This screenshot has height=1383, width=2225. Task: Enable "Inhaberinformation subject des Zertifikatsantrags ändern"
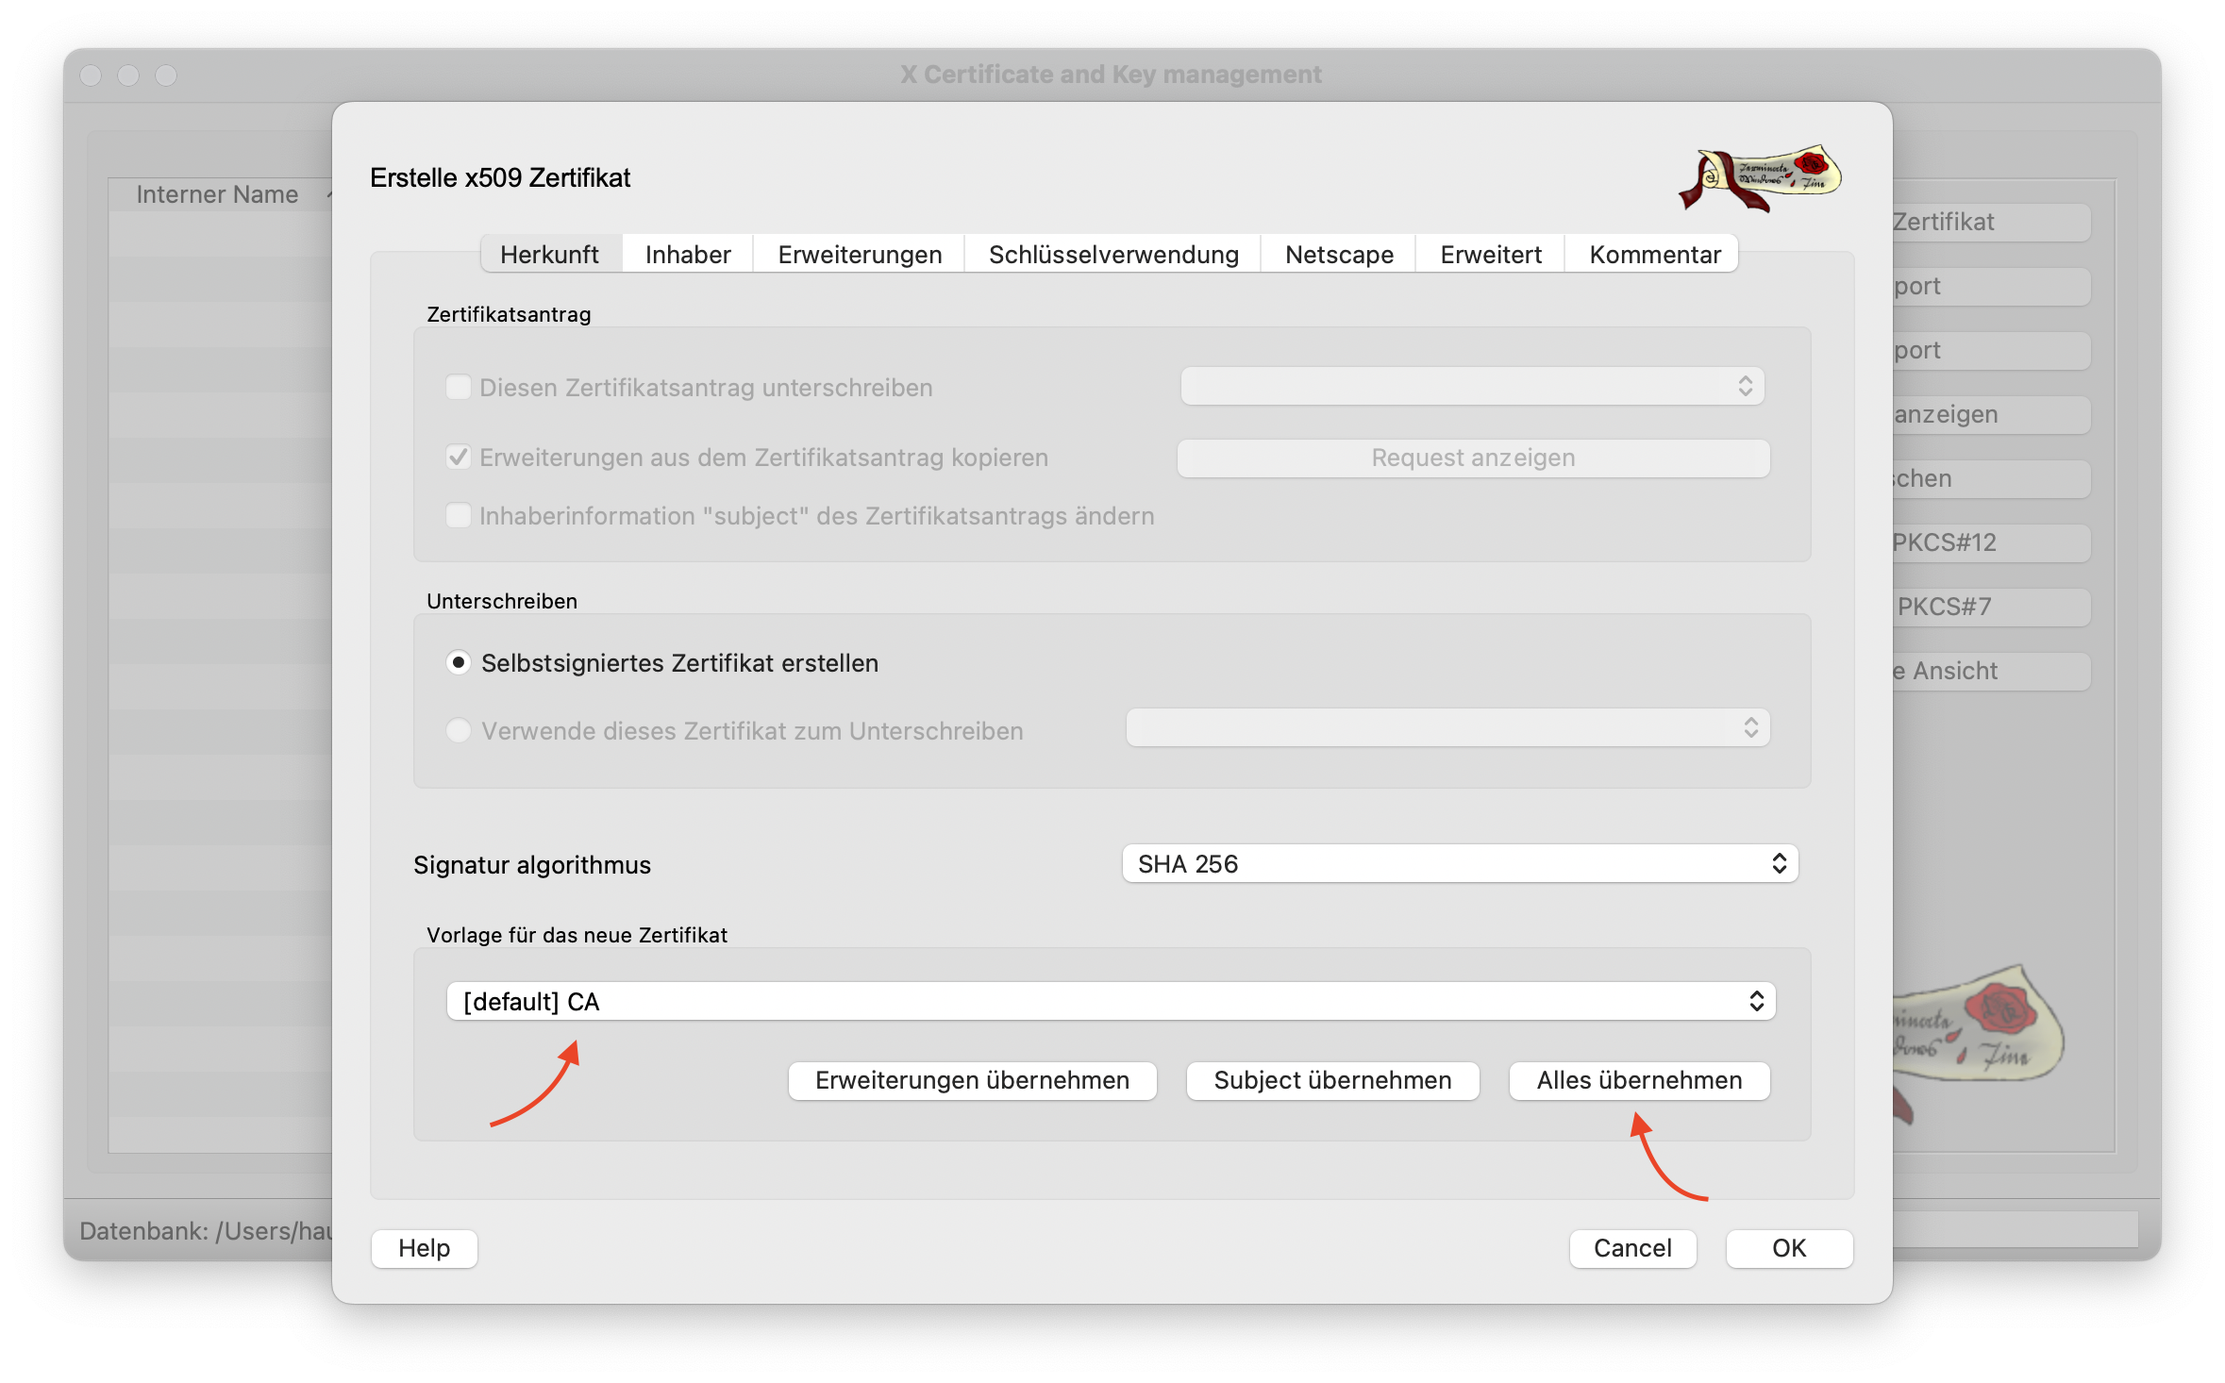tap(459, 515)
